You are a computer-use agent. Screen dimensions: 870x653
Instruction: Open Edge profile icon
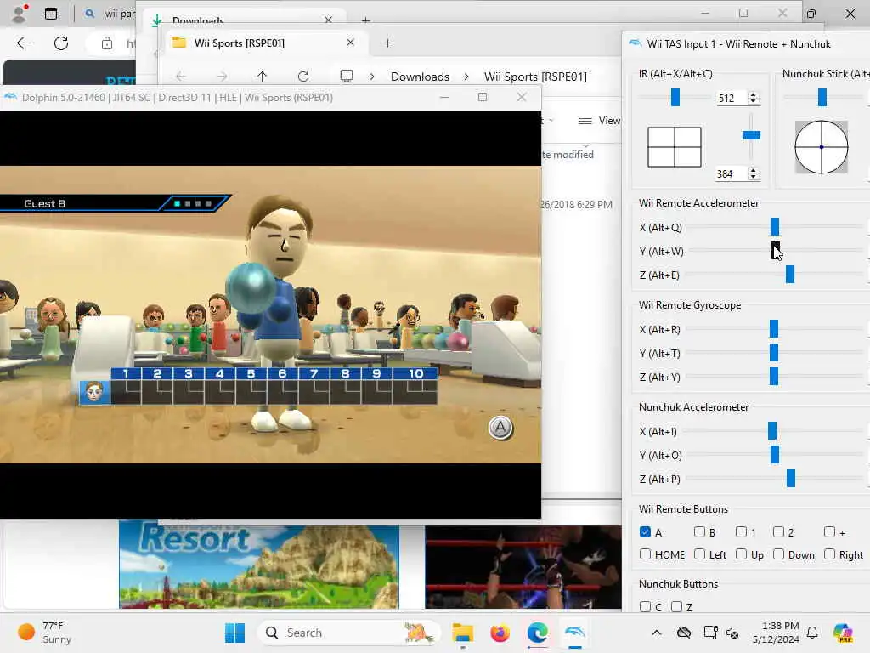click(20, 13)
